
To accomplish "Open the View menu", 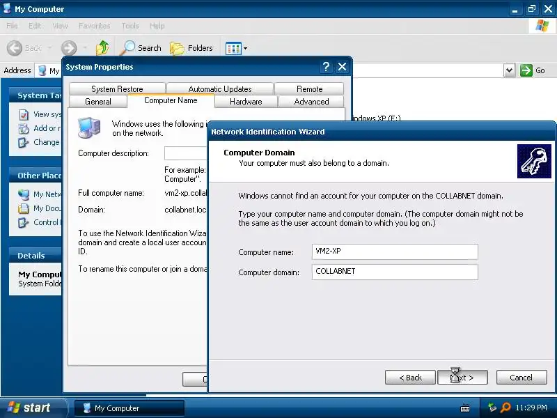I will (x=60, y=26).
